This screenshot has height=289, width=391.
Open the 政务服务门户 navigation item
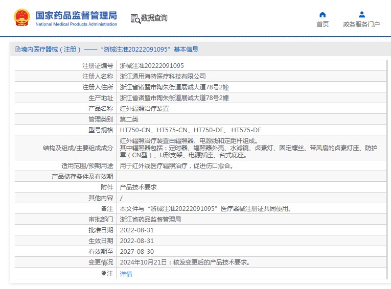[361, 24]
